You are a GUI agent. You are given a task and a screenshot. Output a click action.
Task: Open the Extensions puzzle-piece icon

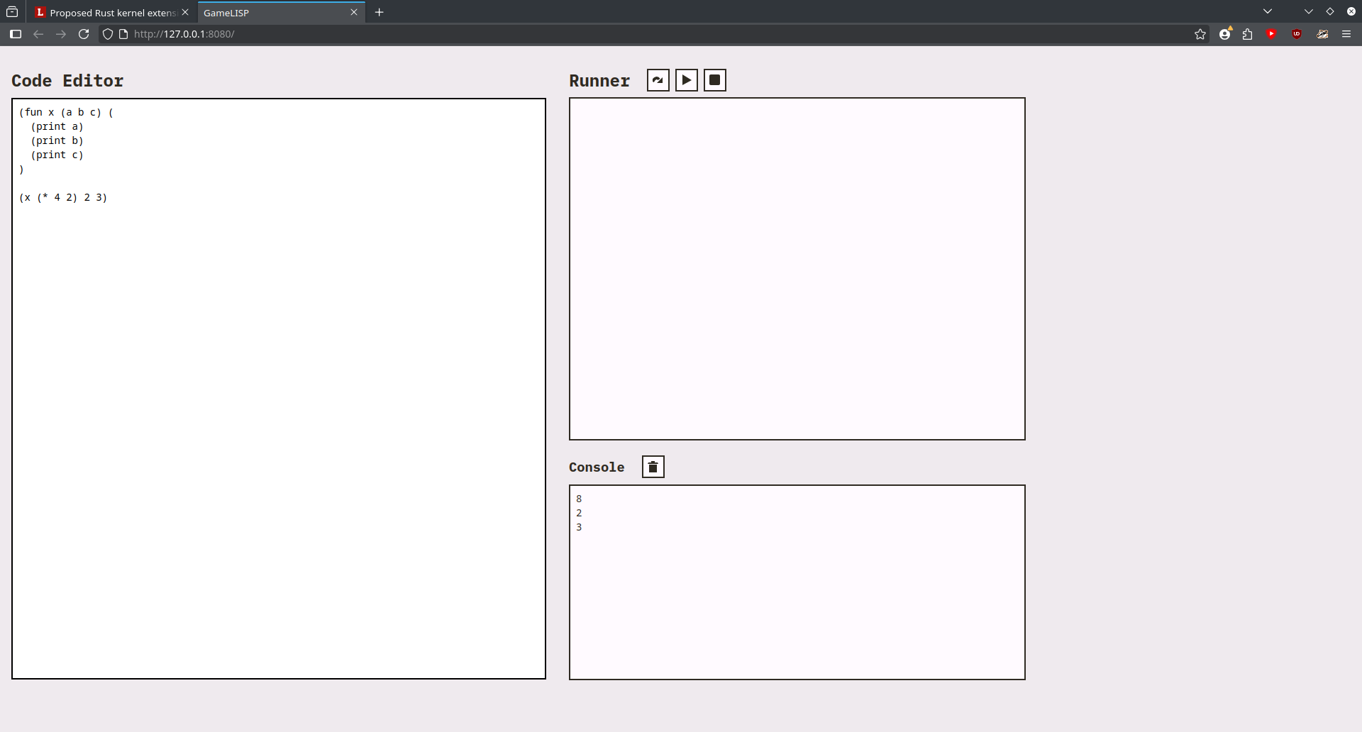click(x=1247, y=34)
